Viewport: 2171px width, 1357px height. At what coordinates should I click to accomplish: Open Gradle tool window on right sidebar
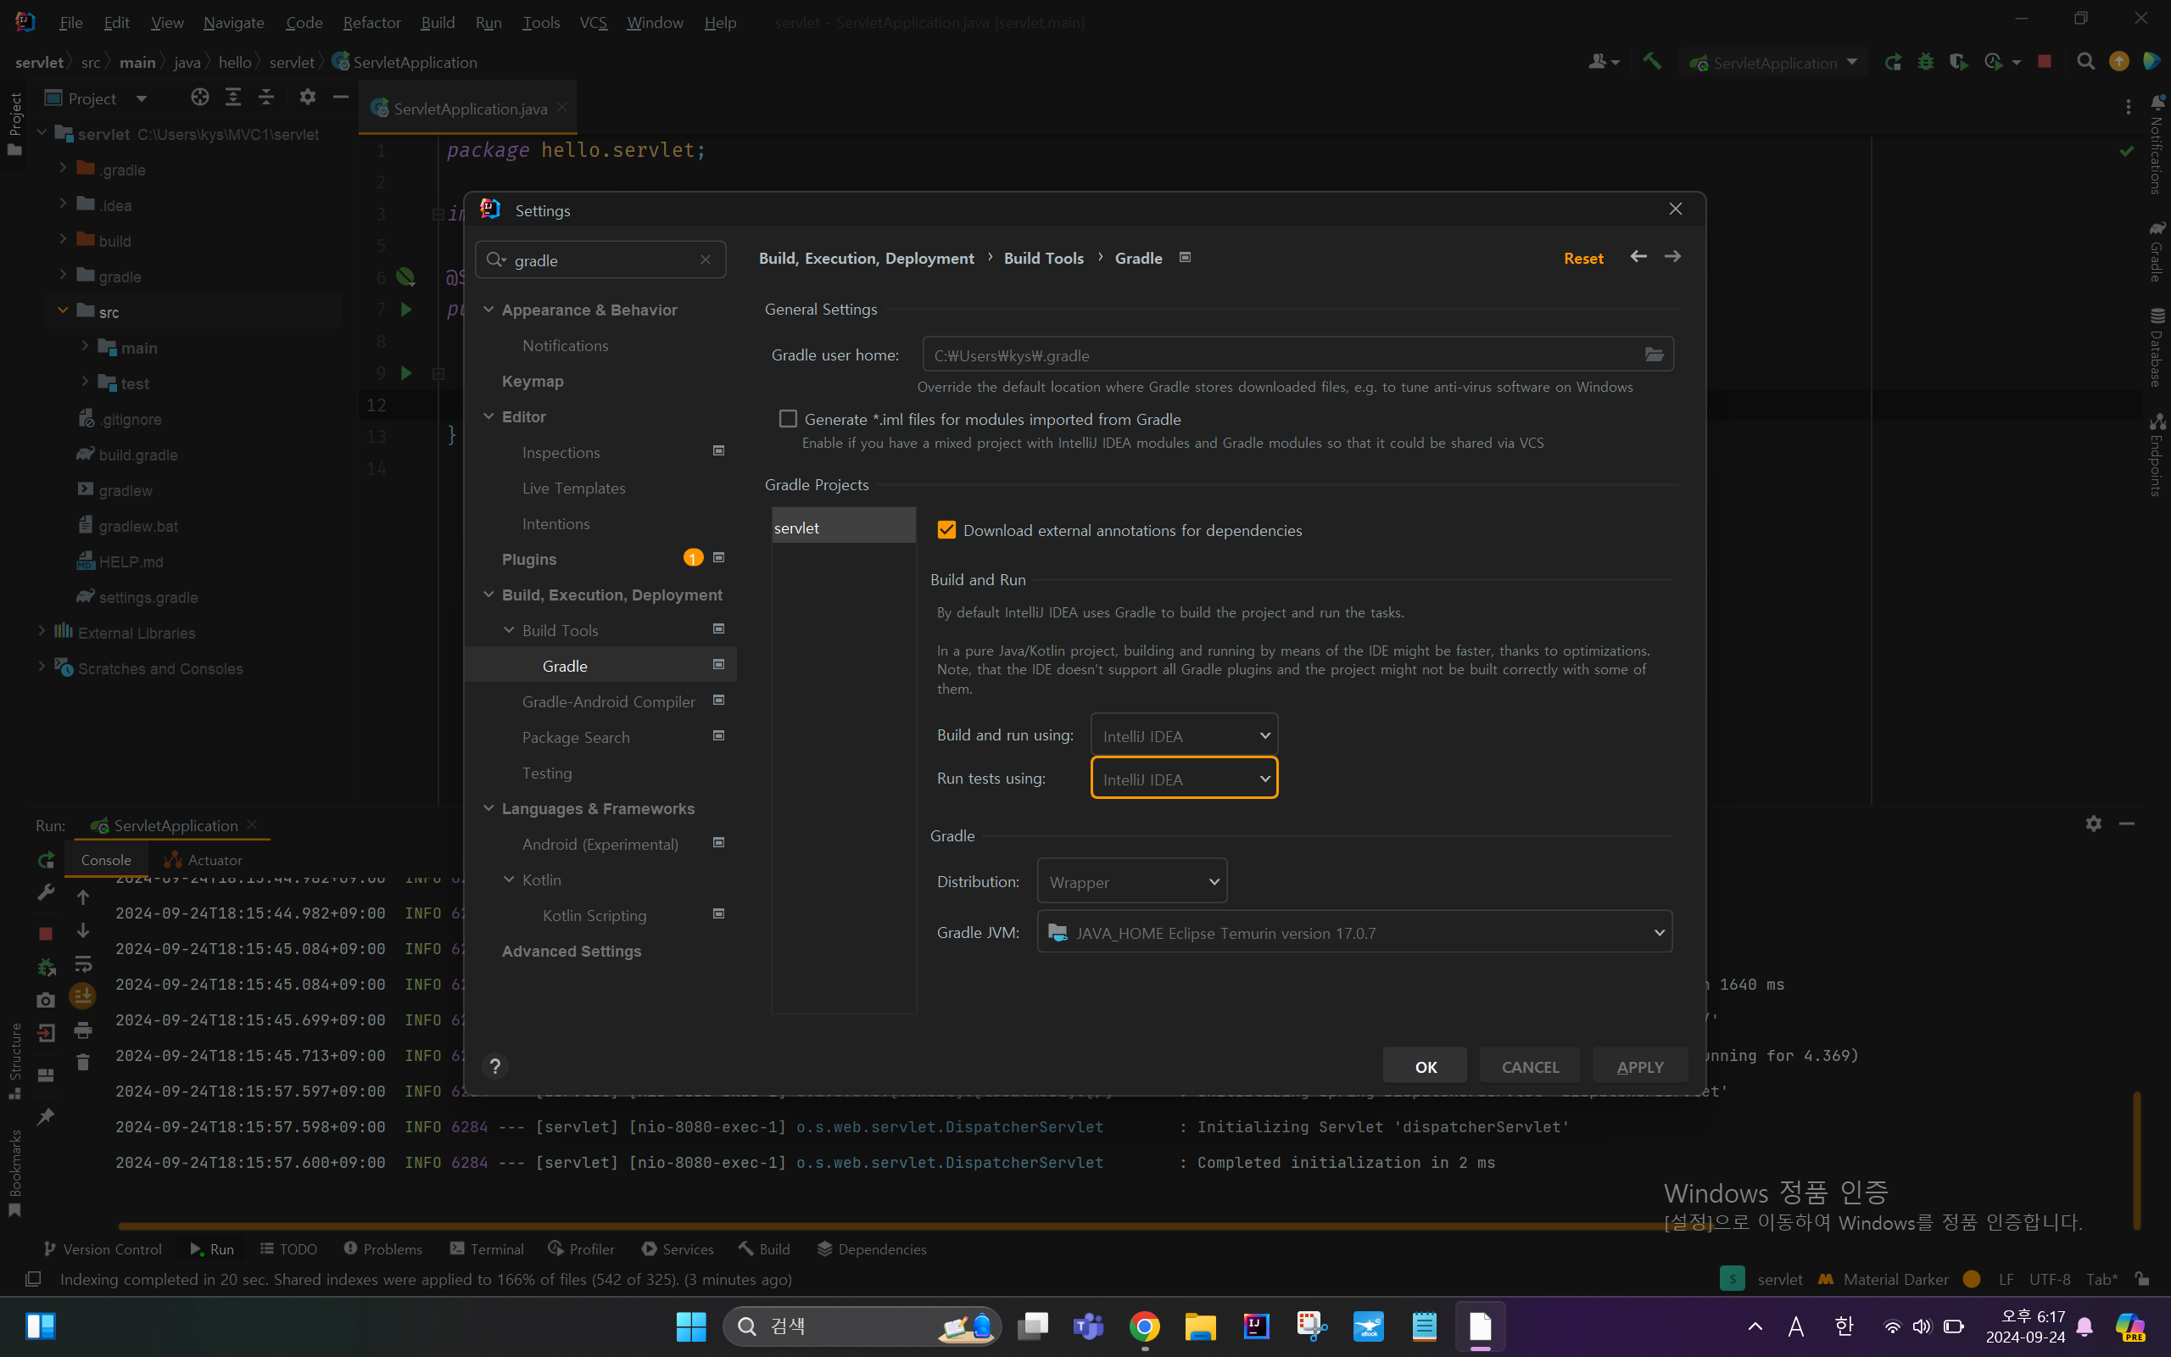point(2157,253)
